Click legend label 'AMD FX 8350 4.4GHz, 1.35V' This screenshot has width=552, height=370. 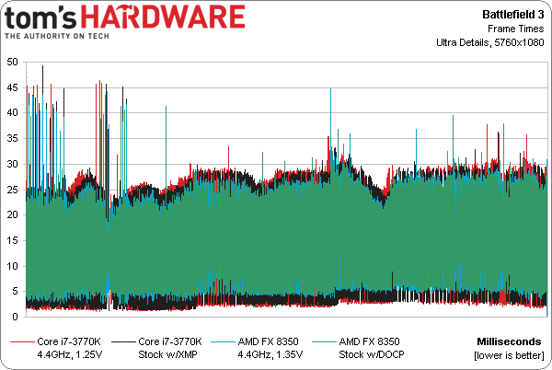coord(270,348)
